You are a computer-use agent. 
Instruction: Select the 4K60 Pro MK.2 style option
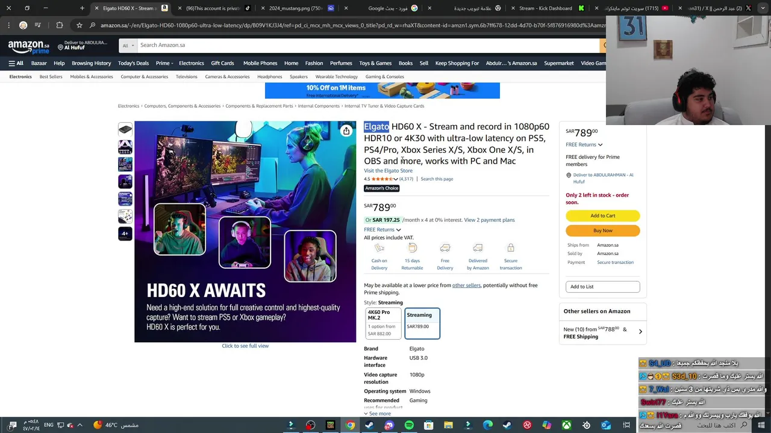(383, 324)
